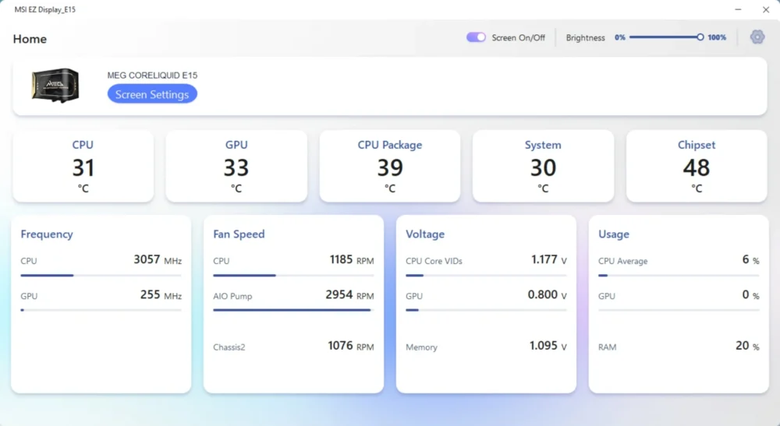The height and width of the screenshot is (426, 780).
Task: Click the Frequency panel title
Action: click(x=47, y=234)
